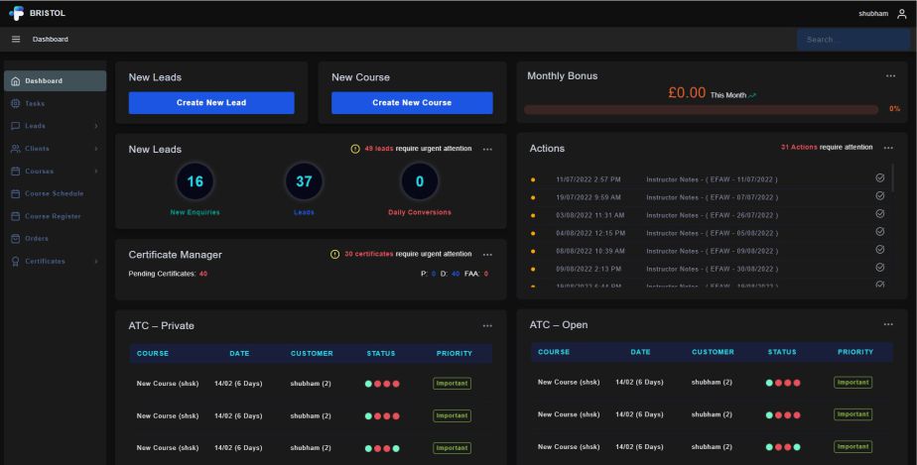917x465 pixels.
Task: Click the Bristol logo icon
Action: (x=16, y=13)
